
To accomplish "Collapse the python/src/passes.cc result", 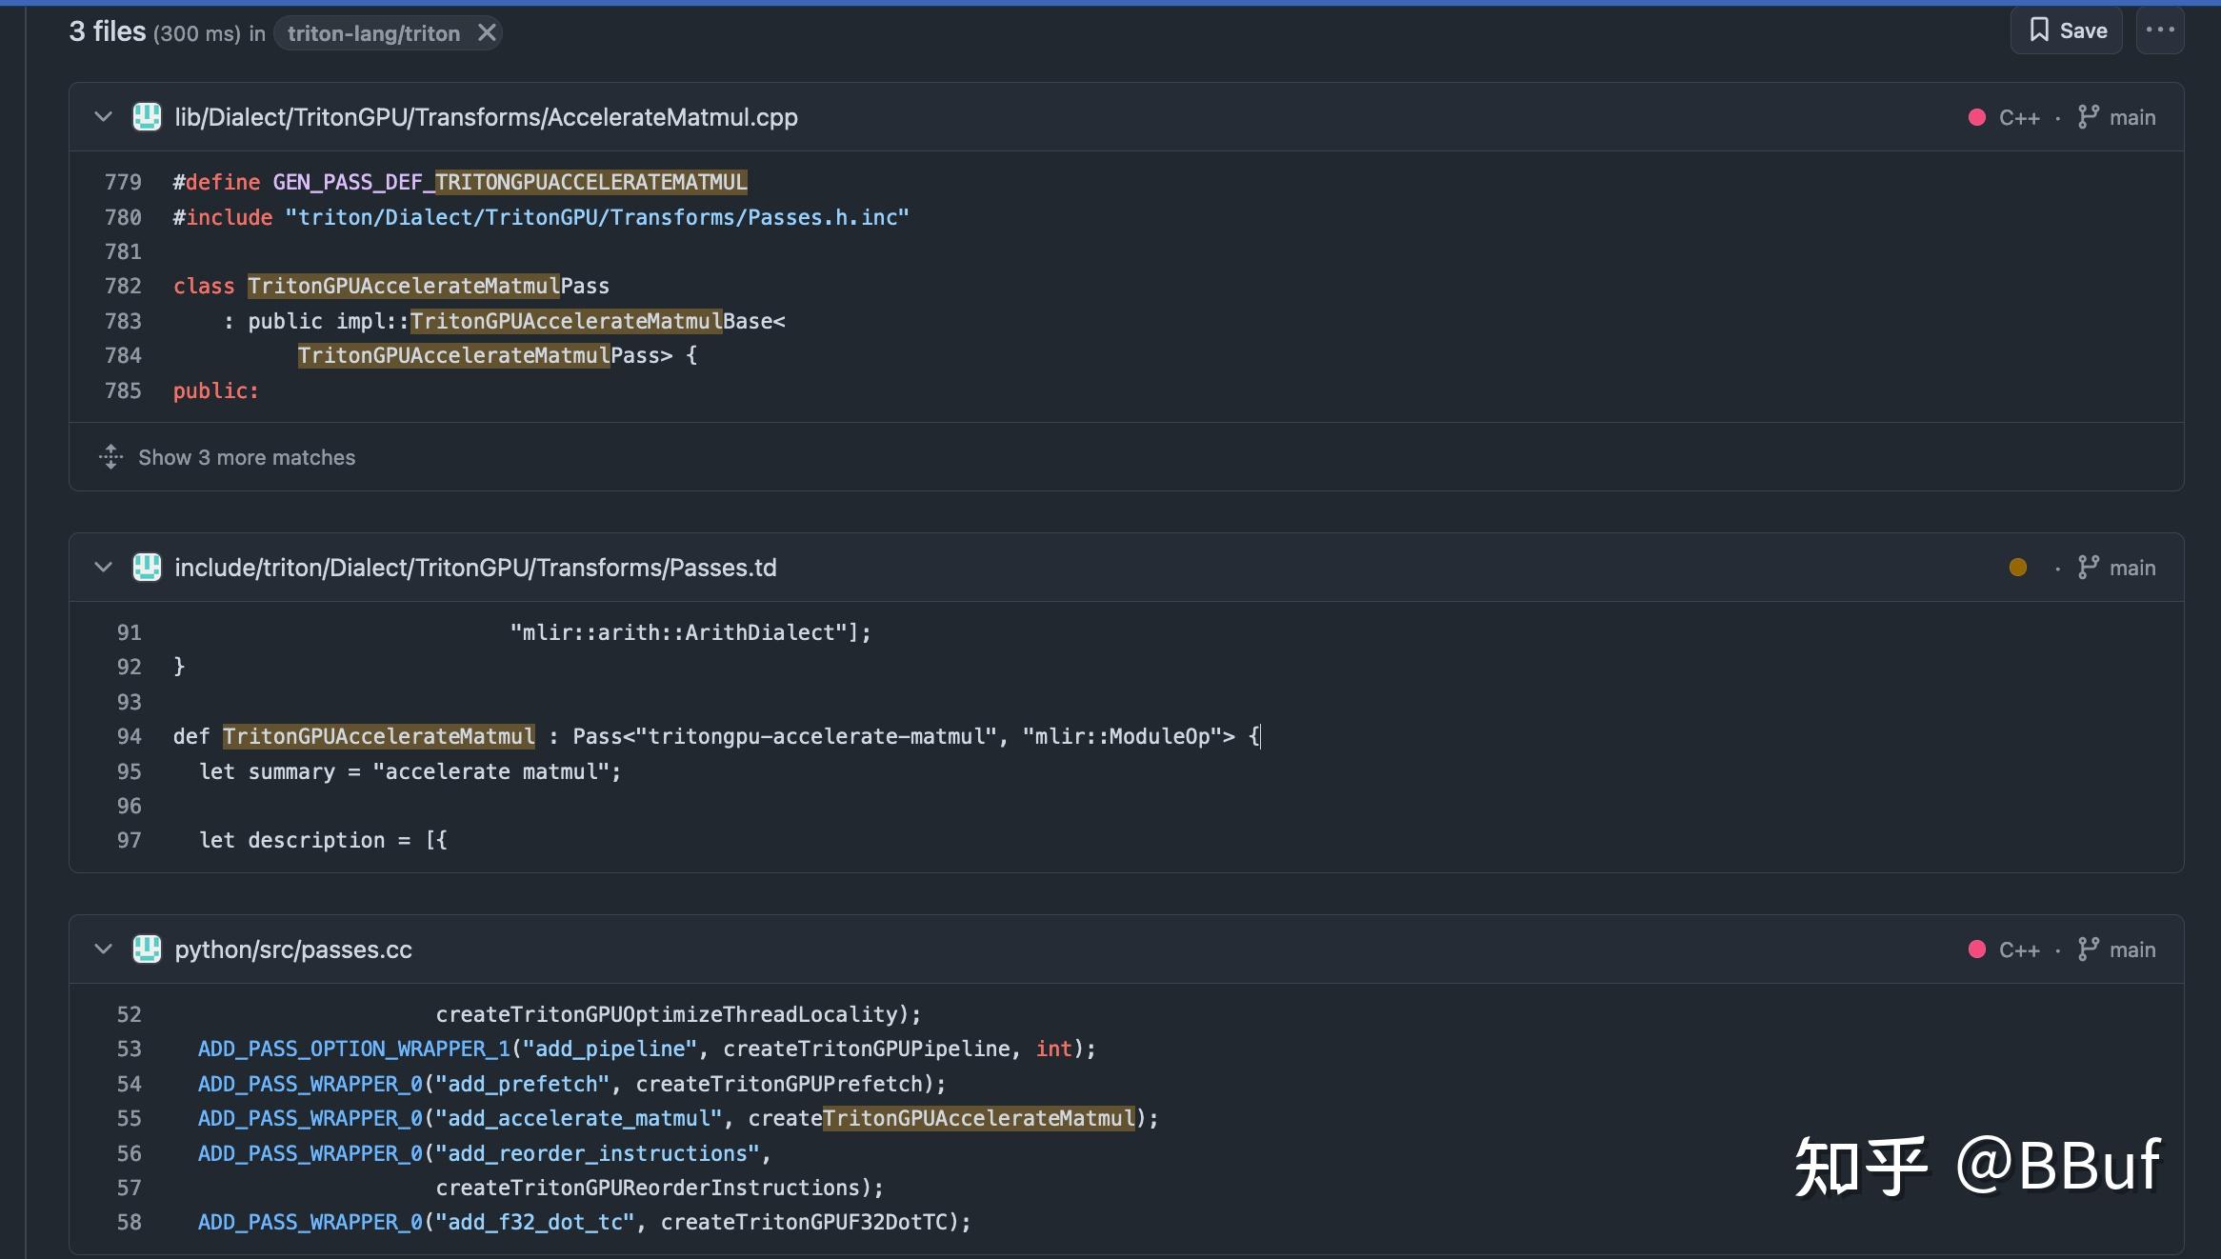I will click(x=103, y=949).
